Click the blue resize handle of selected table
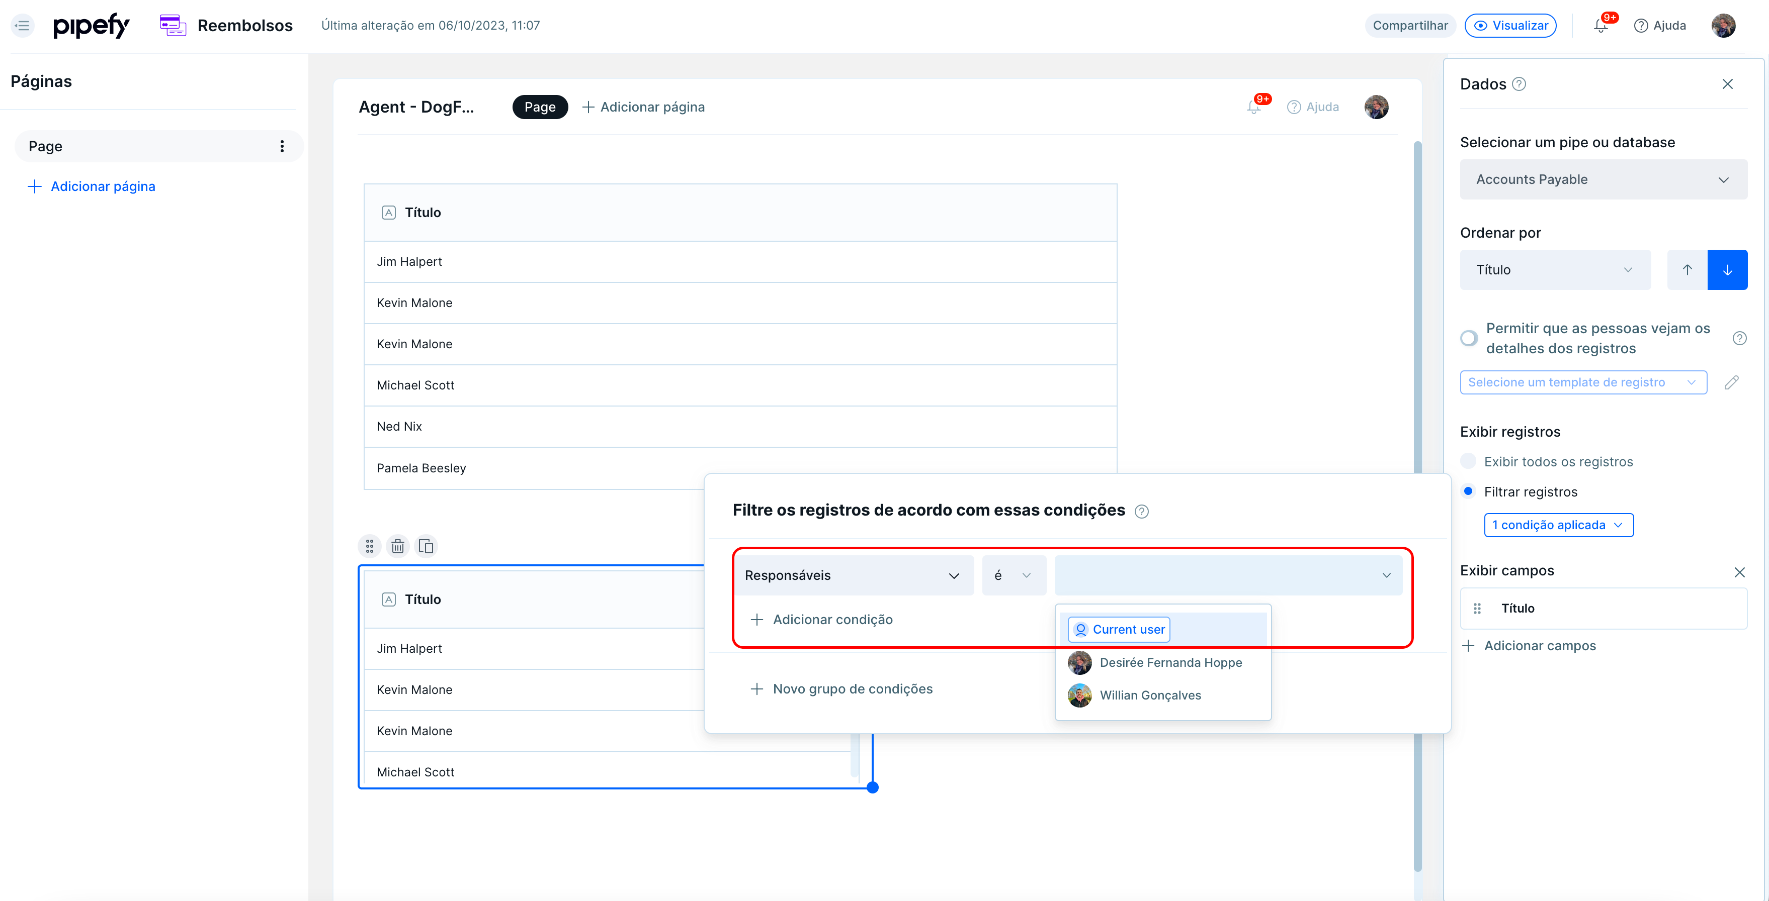Viewport: 1769px width, 901px height. [872, 787]
